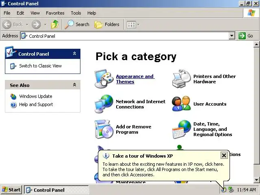Open the Views dropdown arrow
The height and width of the screenshot is (195, 260).
[138, 25]
